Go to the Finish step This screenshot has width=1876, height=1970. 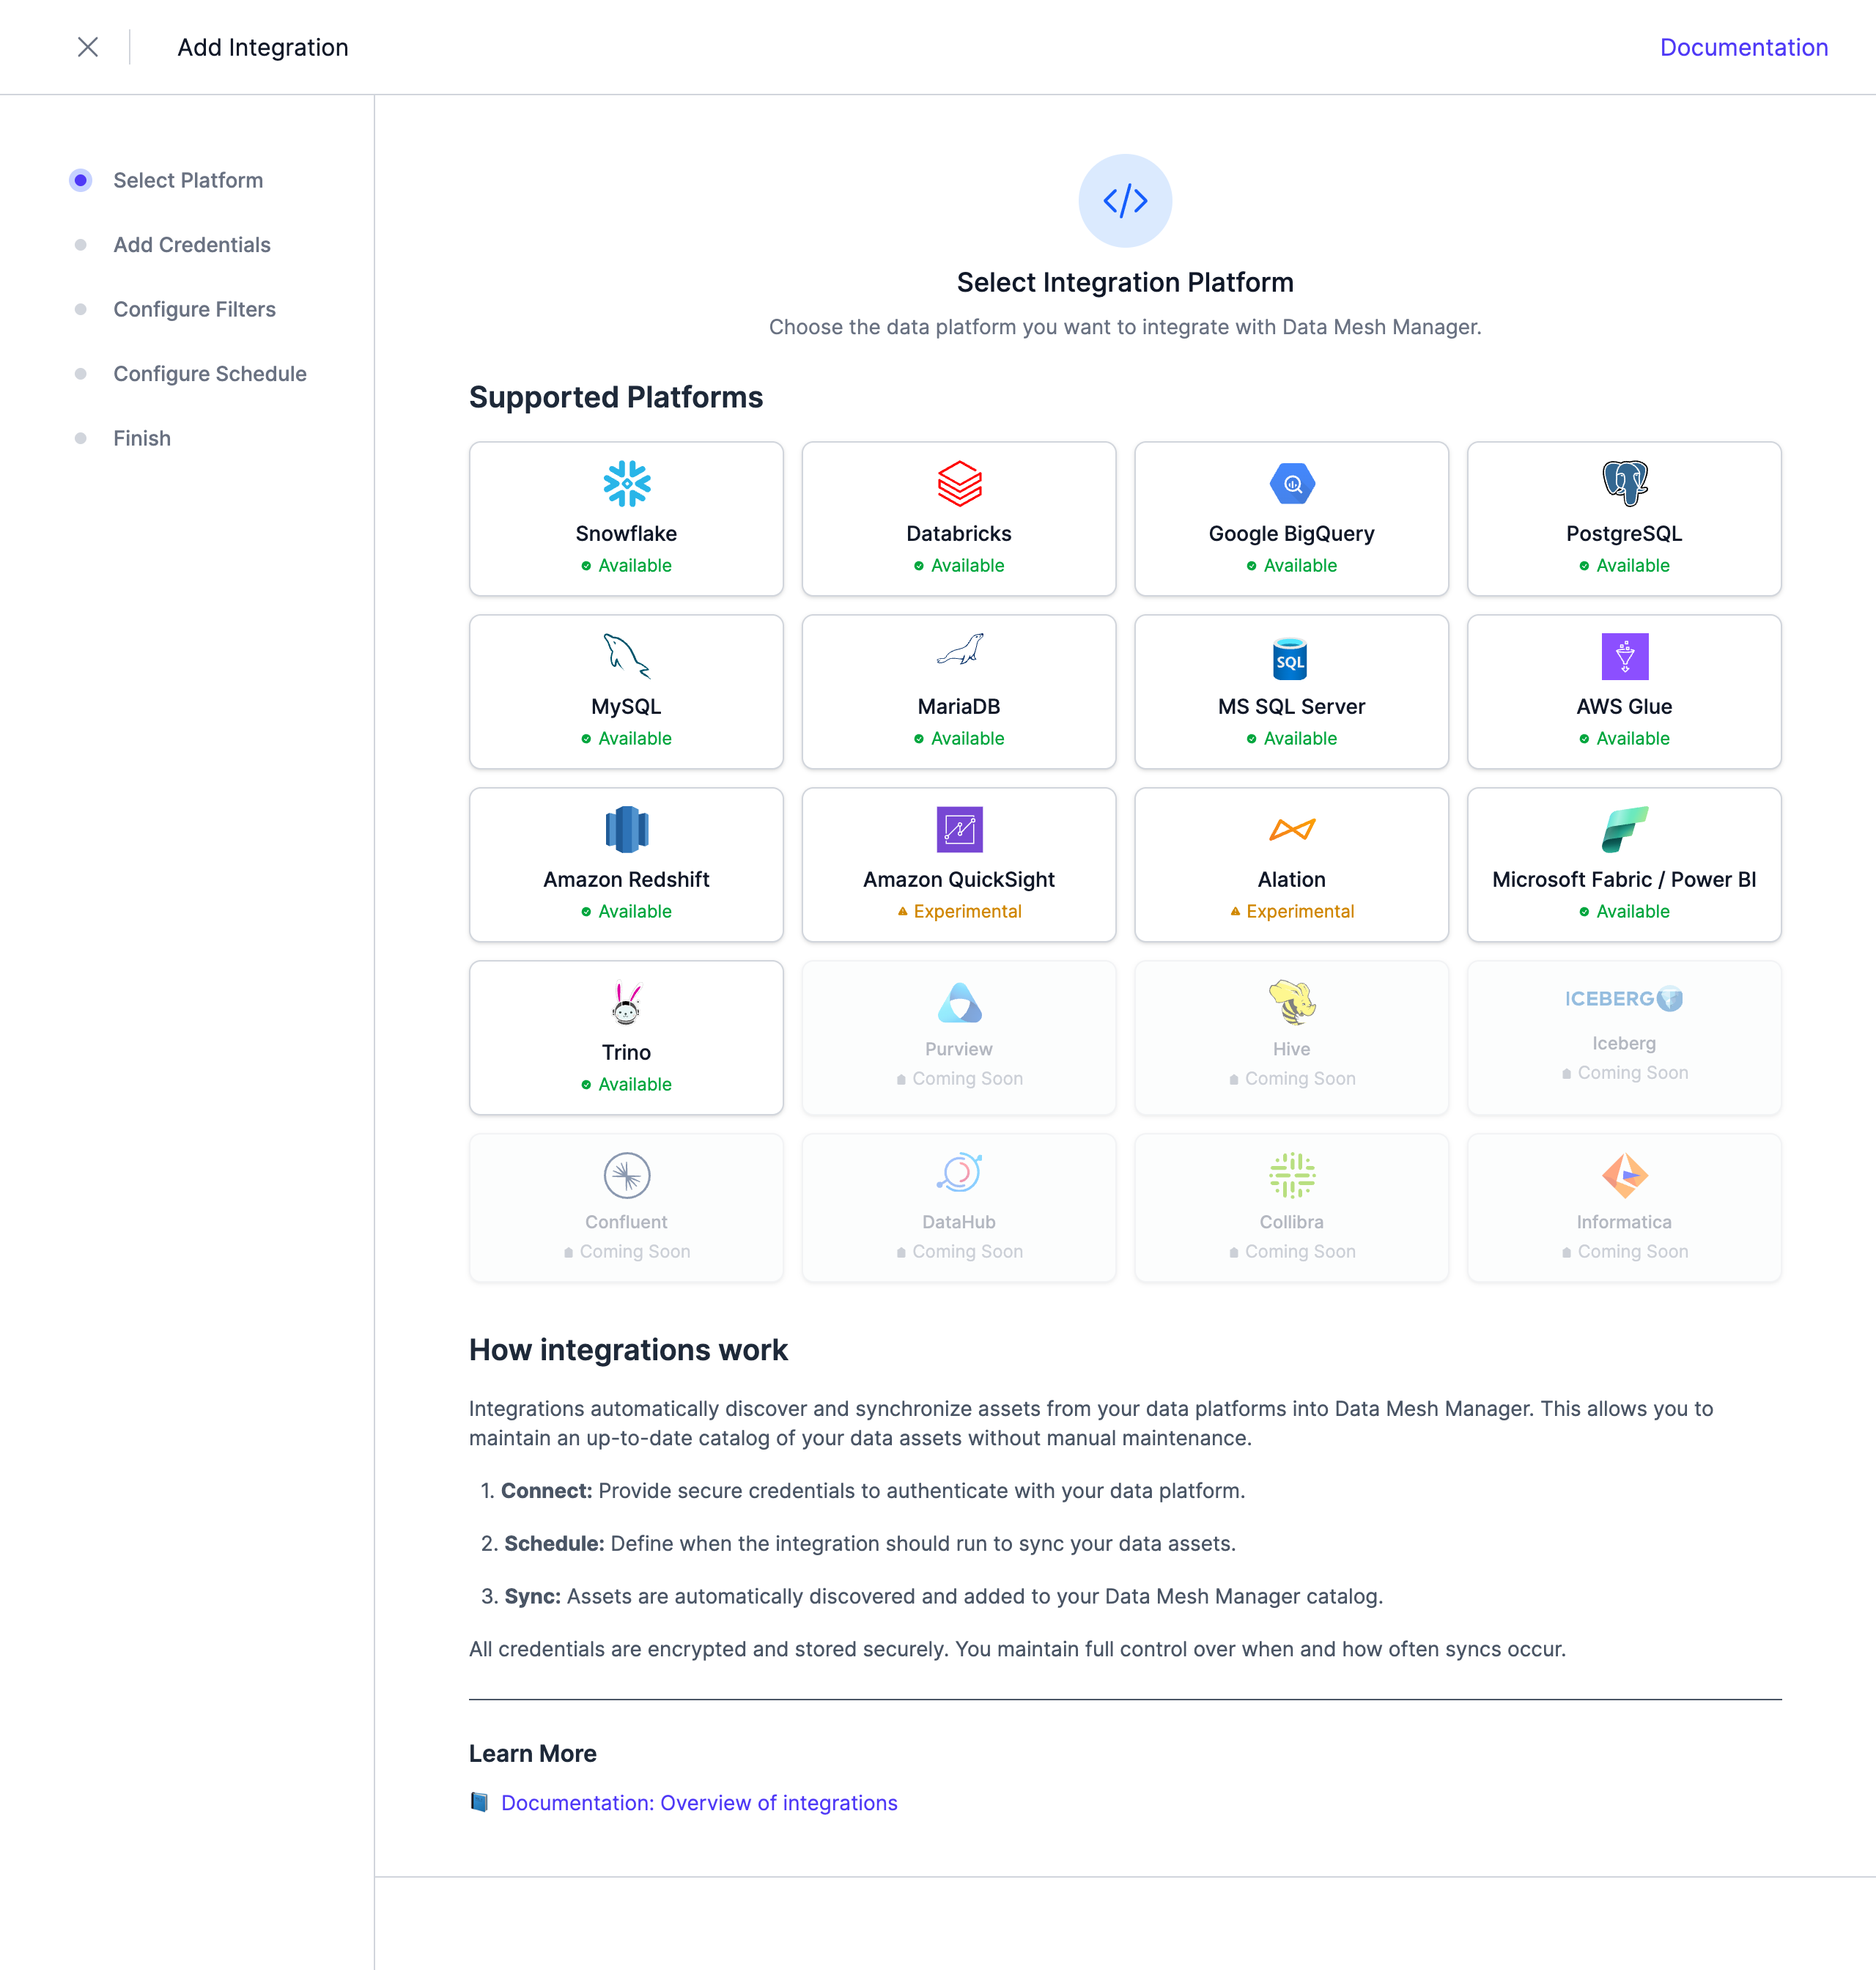[142, 438]
